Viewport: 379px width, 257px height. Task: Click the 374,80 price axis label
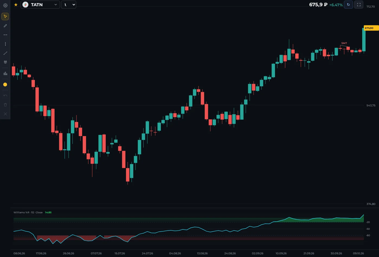pos(371,204)
